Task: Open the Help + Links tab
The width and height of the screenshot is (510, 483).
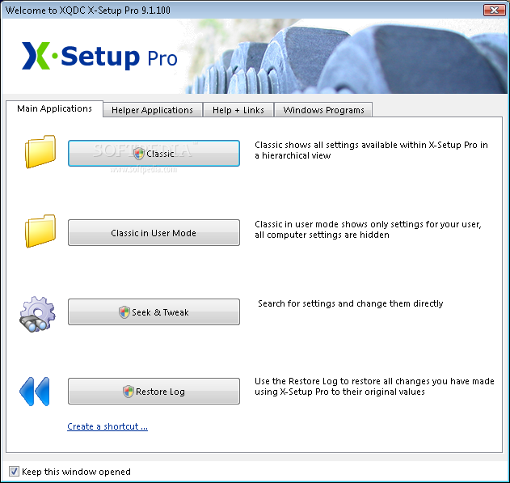Action: click(238, 110)
